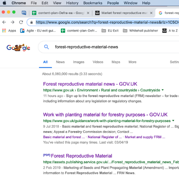Open the Window menu

[x=130, y=3]
